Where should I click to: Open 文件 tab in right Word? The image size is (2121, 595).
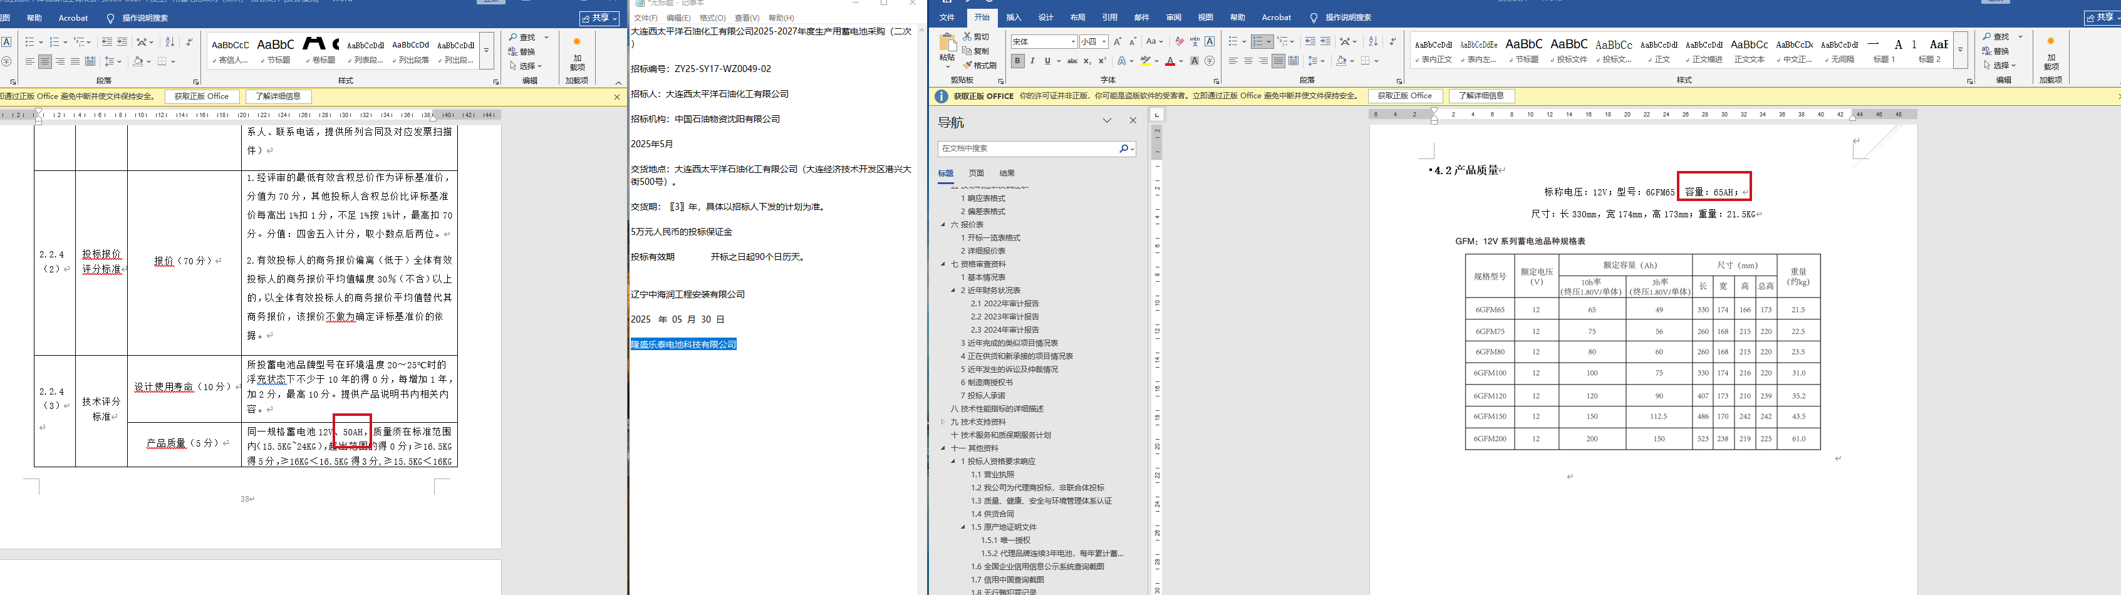[x=947, y=18]
